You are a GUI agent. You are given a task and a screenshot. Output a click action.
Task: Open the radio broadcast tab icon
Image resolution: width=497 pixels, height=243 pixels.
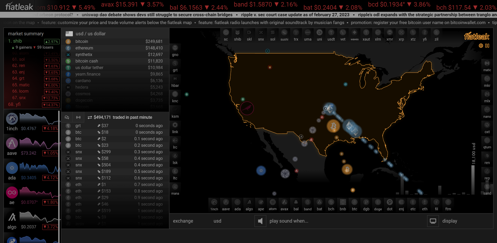point(78,117)
